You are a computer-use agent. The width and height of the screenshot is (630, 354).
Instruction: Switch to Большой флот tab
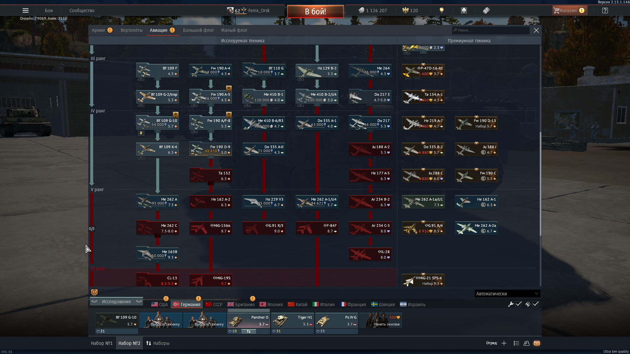(x=199, y=30)
